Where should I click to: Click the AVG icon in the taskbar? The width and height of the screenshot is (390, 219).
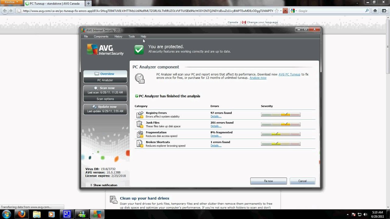click(97, 214)
